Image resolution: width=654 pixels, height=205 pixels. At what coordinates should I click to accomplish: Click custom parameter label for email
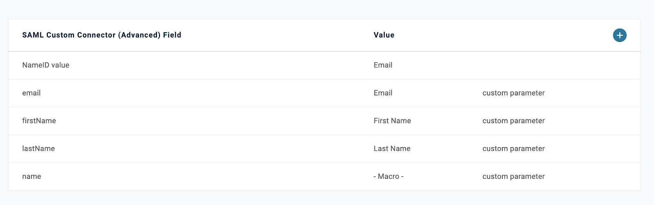[x=513, y=93]
